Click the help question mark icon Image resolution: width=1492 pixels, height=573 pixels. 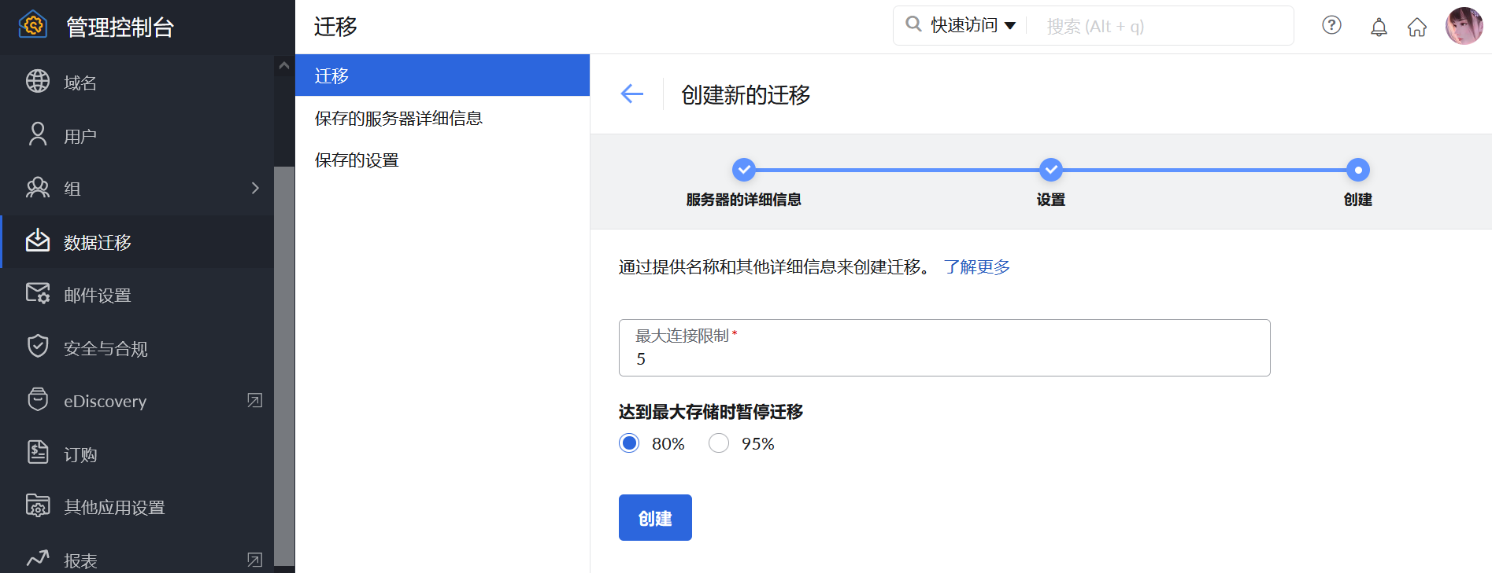click(1331, 26)
